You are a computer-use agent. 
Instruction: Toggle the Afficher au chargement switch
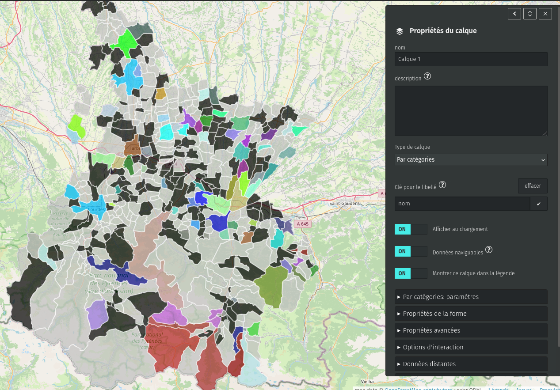click(x=411, y=229)
